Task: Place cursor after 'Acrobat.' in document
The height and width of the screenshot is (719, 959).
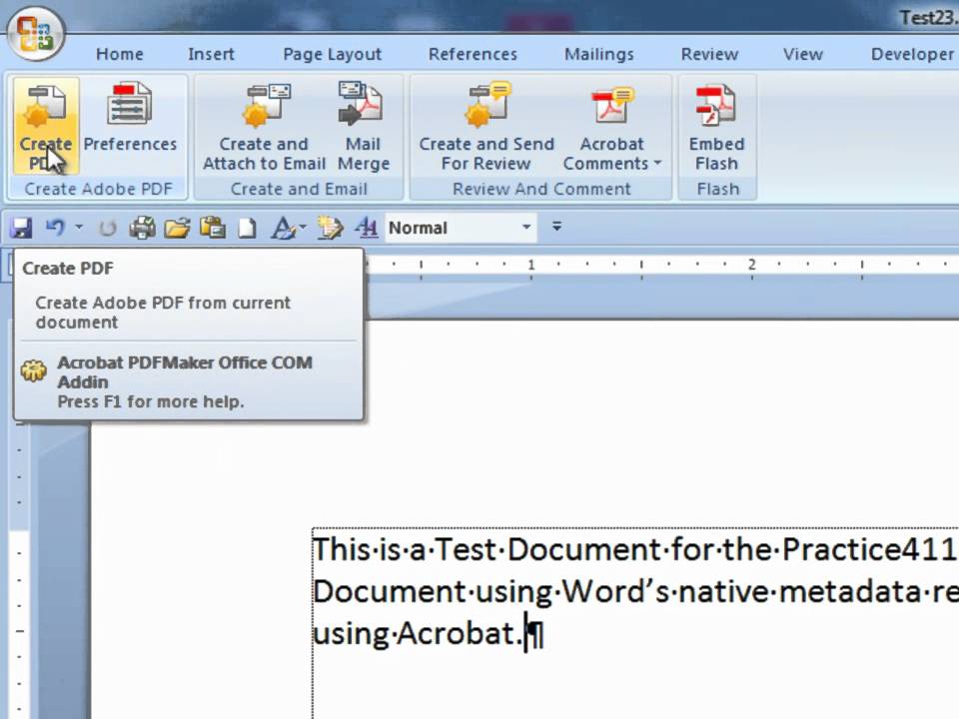Action: tap(525, 633)
